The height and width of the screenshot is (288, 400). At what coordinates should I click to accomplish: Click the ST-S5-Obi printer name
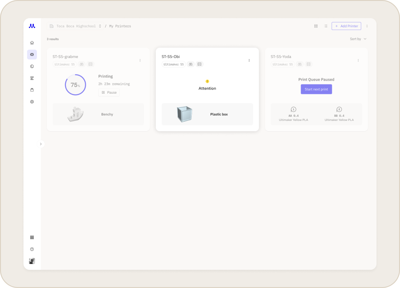point(171,57)
